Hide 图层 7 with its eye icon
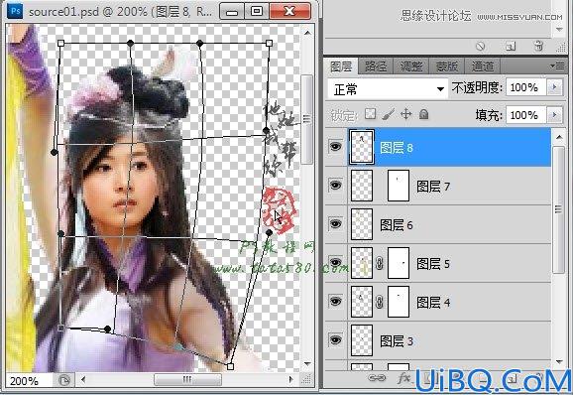The height and width of the screenshot is (395, 573). pyautogui.click(x=335, y=186)
